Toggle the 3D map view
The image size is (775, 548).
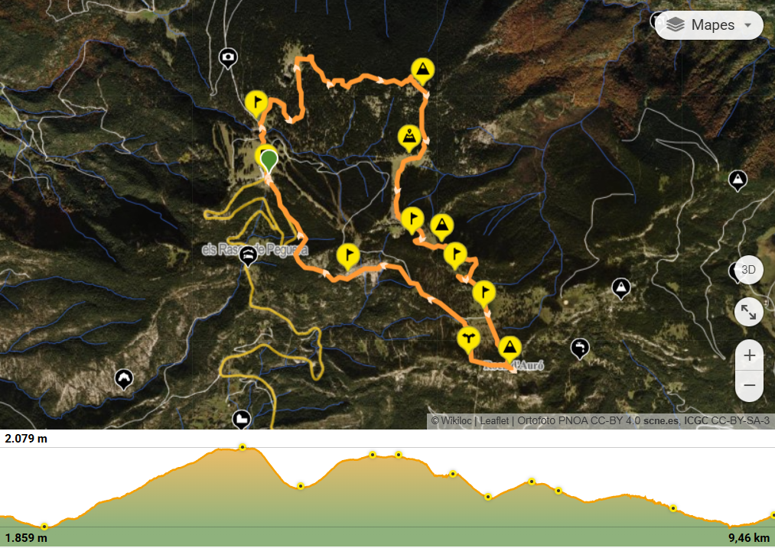tap(749, 270)
